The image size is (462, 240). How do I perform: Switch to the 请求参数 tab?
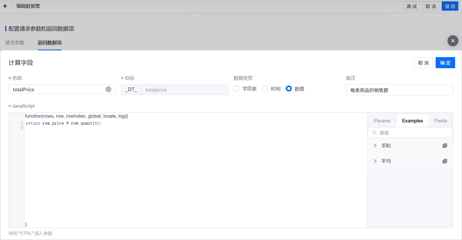14,43
